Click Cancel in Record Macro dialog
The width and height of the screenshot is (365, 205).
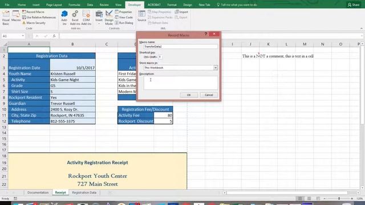209,95
